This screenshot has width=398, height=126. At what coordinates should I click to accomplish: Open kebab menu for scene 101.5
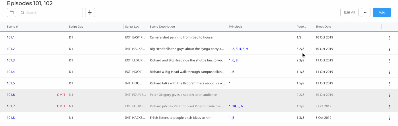pyautogui.click(x=389, y=84)
